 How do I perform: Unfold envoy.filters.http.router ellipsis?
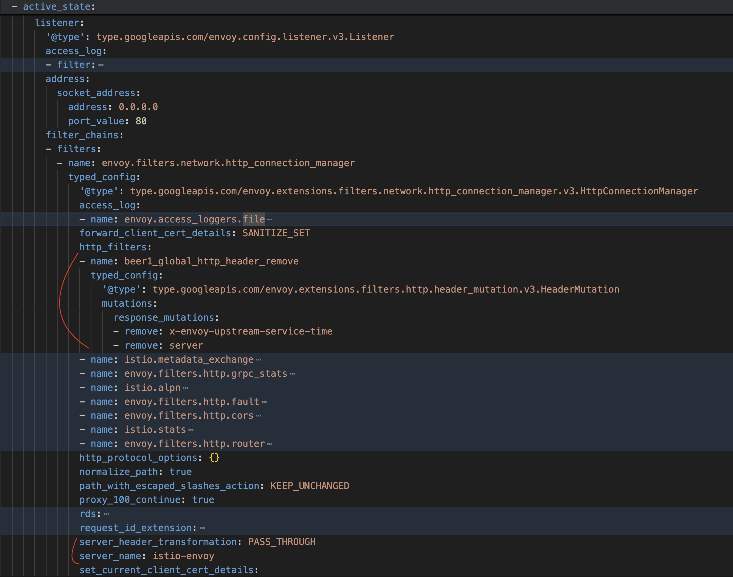point(269,444)
